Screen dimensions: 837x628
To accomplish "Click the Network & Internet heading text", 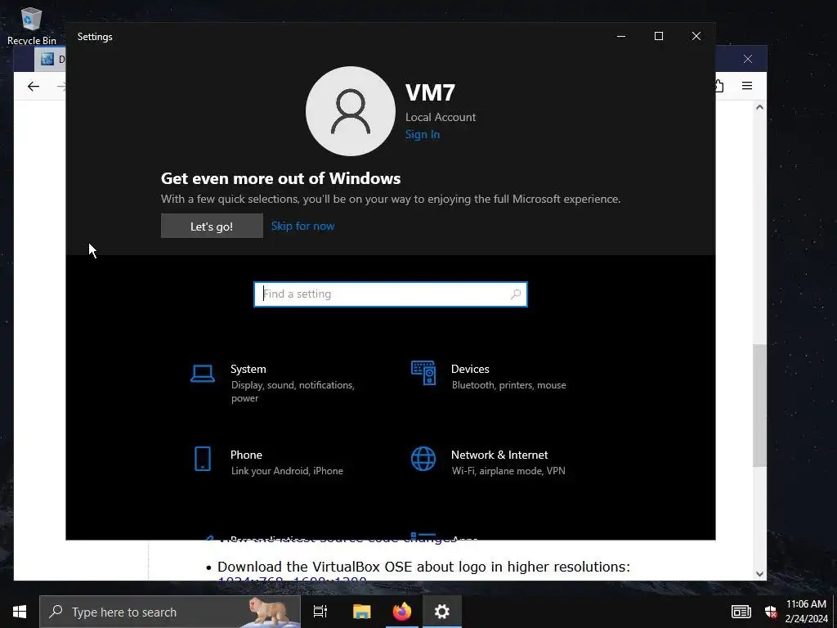I will coord(499,455).
